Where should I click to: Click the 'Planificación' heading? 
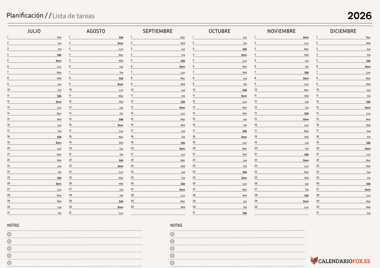tap(25, 15)
